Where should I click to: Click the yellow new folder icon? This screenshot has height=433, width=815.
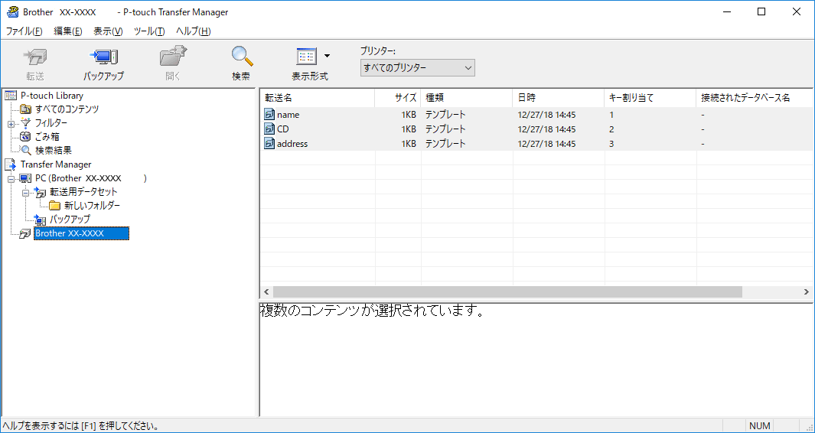click(54, 206)
